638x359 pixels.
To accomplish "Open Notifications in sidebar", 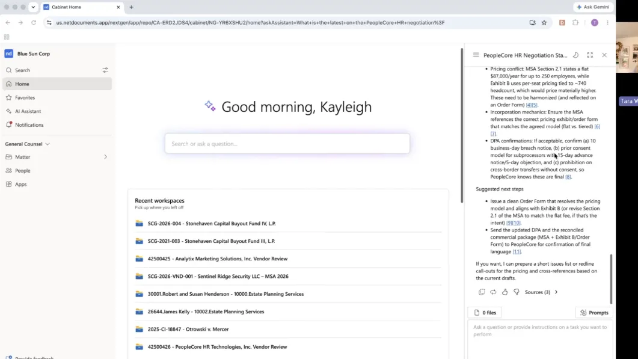I will (x=57, y=125).
